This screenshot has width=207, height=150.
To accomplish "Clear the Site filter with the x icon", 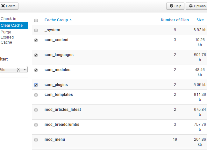I will point(18,69).
